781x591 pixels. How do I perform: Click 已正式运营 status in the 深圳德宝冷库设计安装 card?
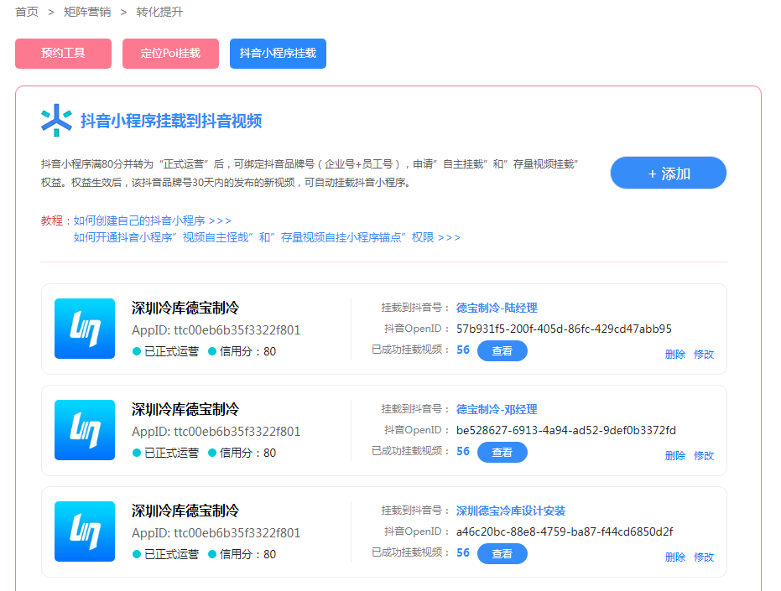pyautogui.click(x=166, y=554)
